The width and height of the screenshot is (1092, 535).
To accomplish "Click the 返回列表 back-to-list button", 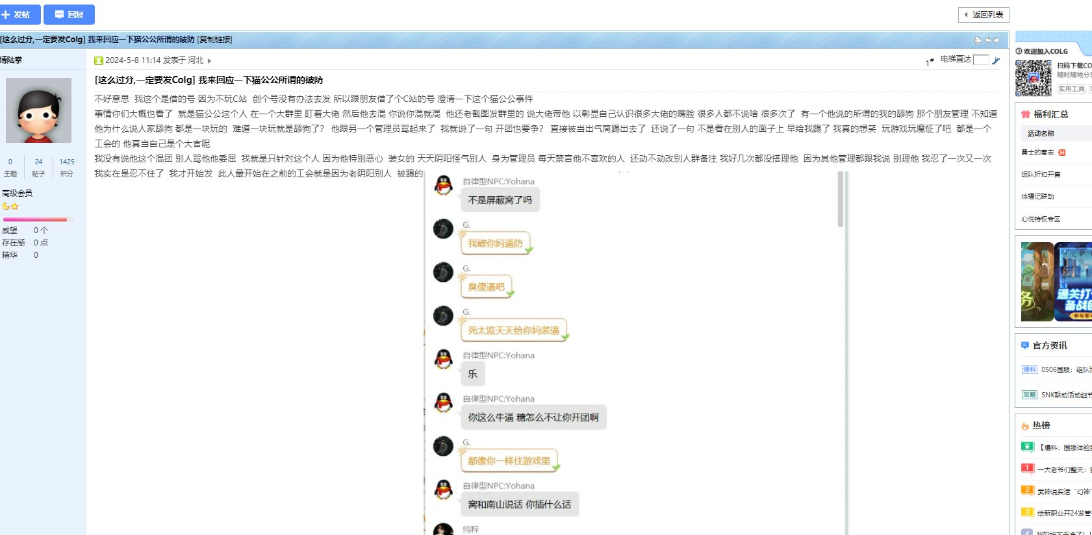I will 984,14.
